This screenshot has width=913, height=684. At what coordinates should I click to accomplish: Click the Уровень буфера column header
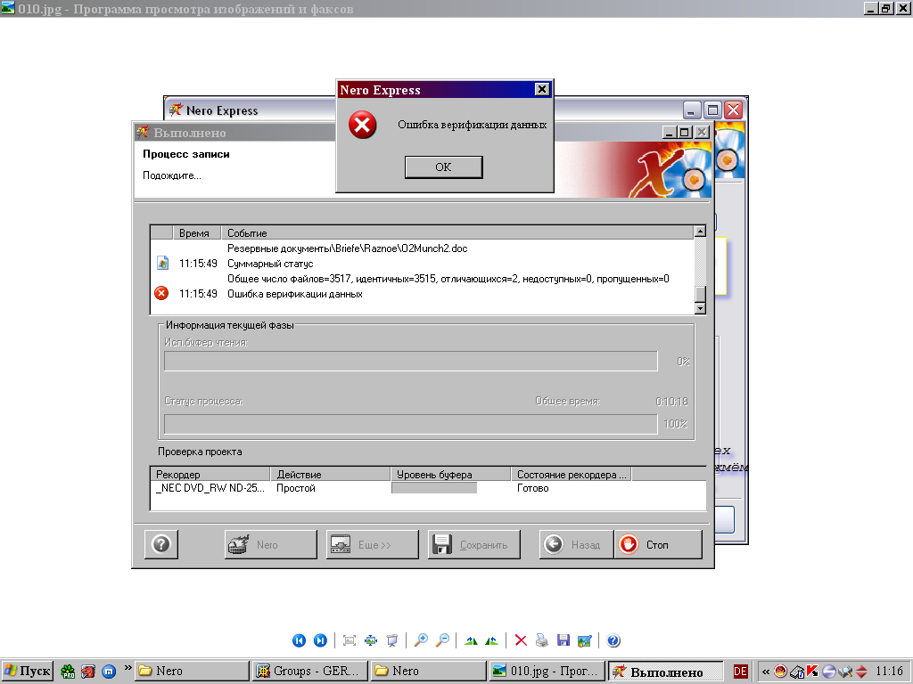pyautogui.click(x=450, y=474)
